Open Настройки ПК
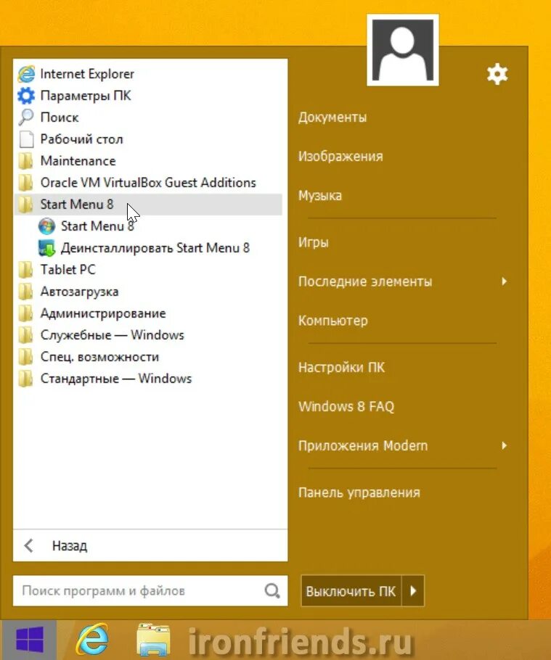 click(341, 368)
